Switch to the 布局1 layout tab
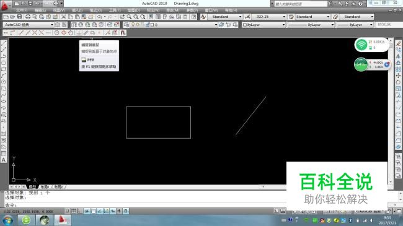Image resolution: width=403 pixels, height=226 pixels. point(45,187)
